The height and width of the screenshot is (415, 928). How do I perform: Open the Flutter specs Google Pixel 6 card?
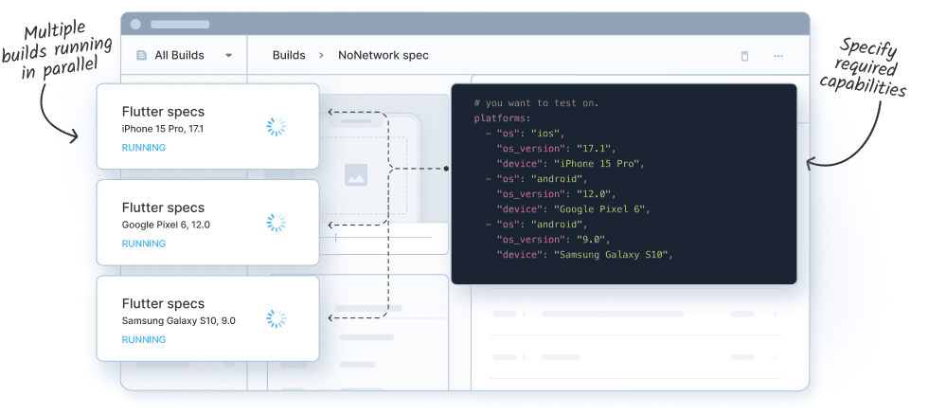point(207,223)
